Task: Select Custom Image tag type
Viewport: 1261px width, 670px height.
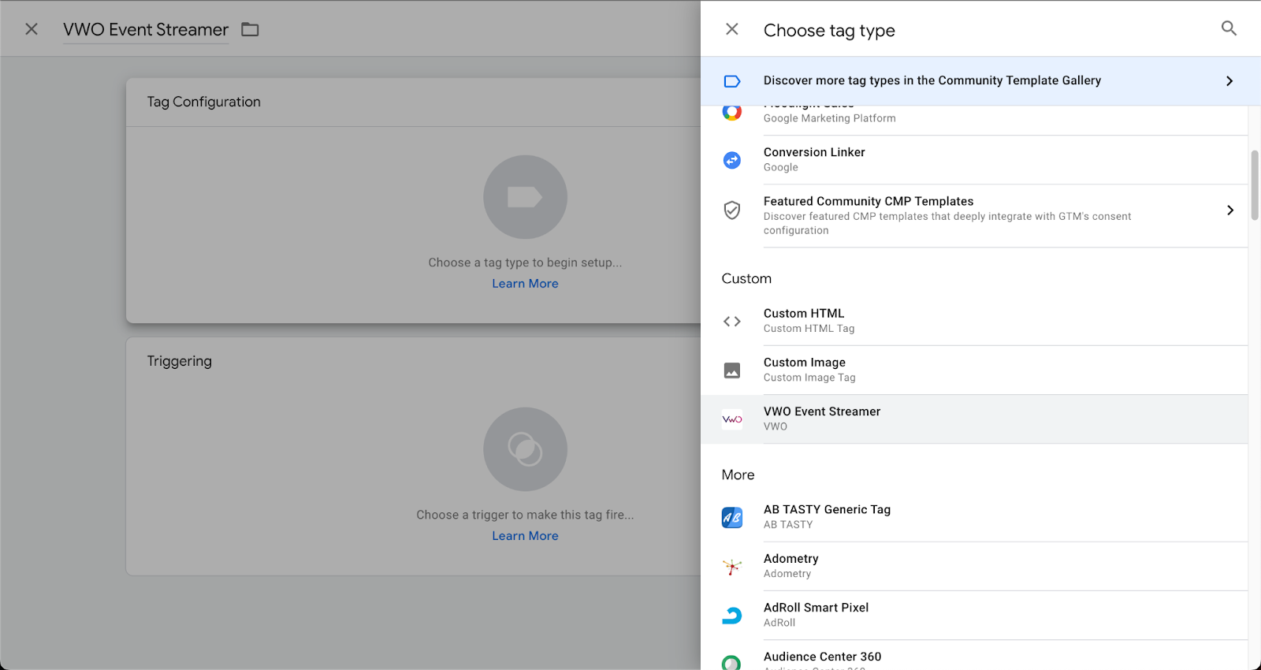Action: (x=974, y=370)
